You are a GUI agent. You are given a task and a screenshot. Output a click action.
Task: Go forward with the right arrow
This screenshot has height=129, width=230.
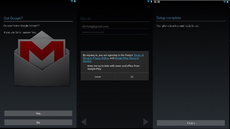click(x=146, y=122)
